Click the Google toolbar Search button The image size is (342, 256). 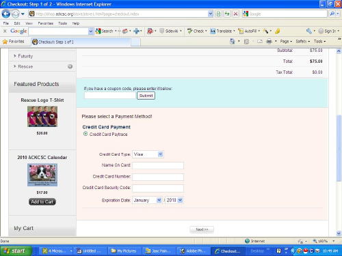[x=105, y=31]
